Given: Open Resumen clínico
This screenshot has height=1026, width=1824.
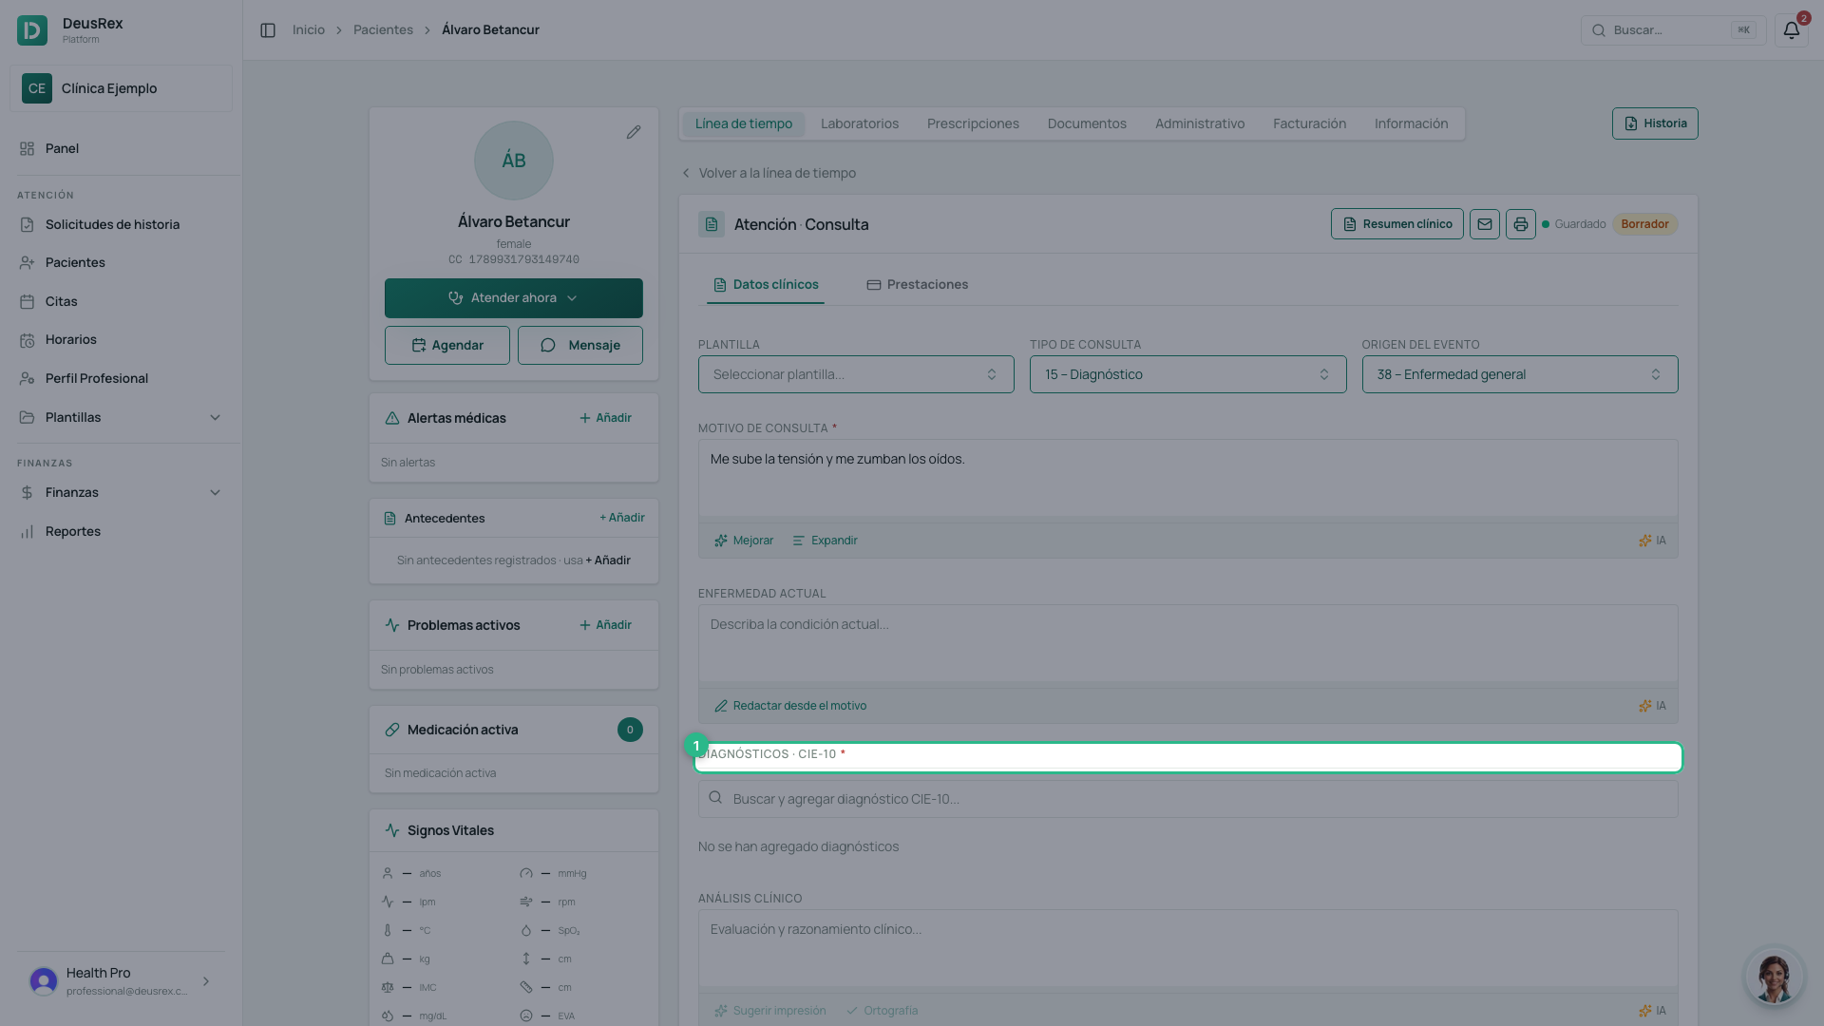Looking at the screenshot, I should click(1396, 224).
